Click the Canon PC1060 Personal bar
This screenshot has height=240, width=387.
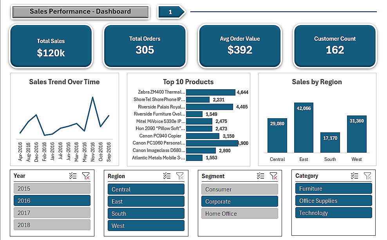pos(212,143)
